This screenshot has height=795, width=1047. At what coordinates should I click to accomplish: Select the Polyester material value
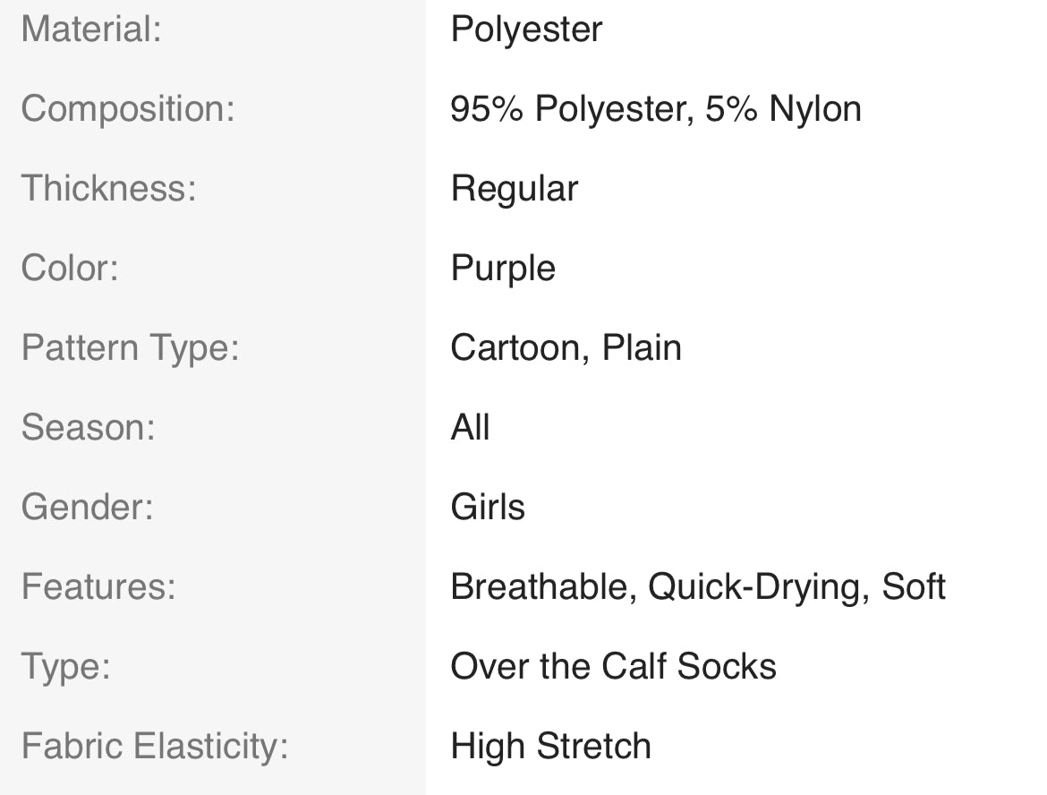point(526,30)
